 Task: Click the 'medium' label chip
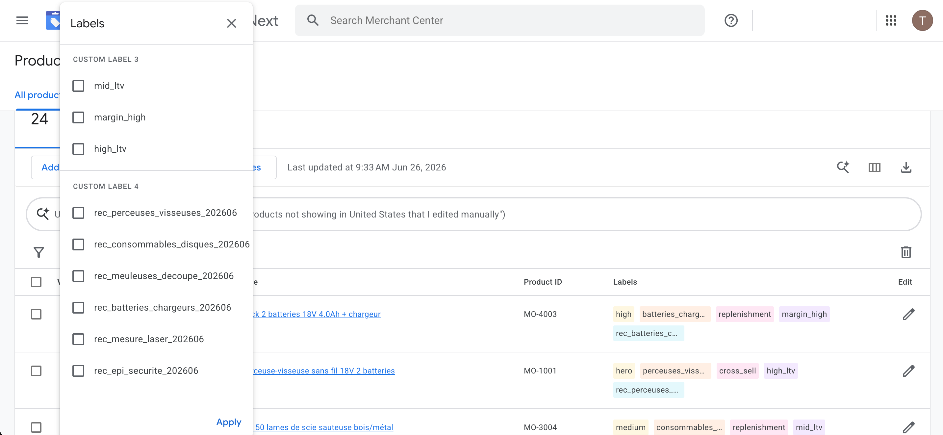coord(631,427)
